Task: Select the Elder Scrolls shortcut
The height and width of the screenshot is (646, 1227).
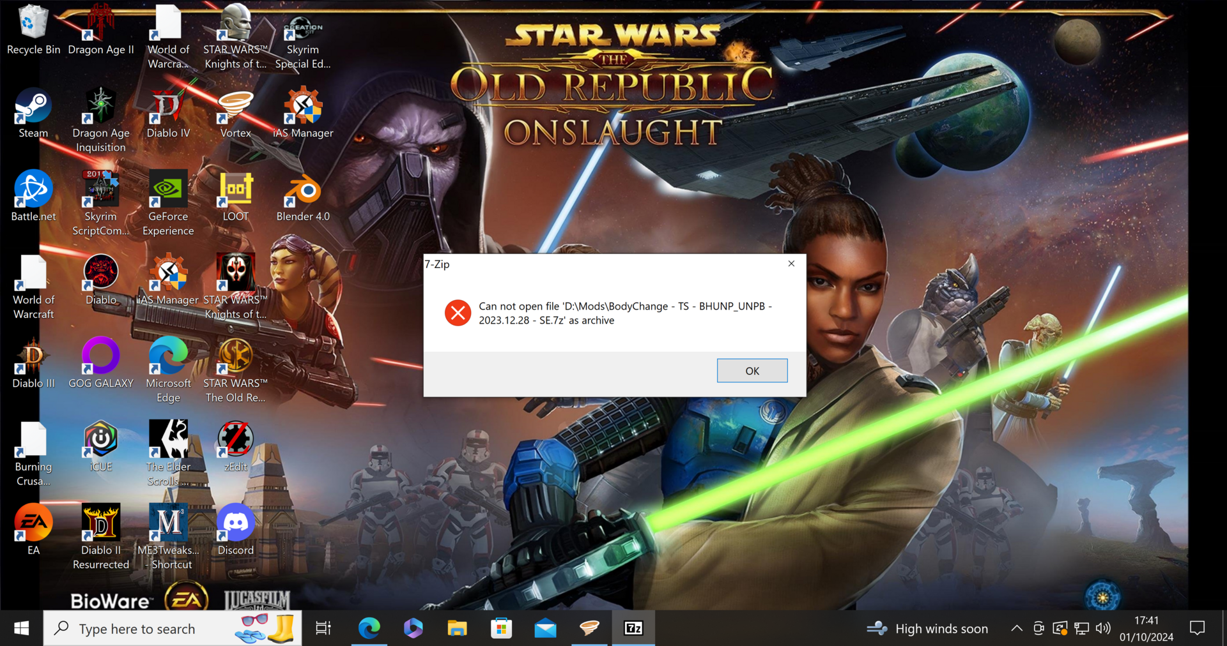Action: [x=168, y=454]
